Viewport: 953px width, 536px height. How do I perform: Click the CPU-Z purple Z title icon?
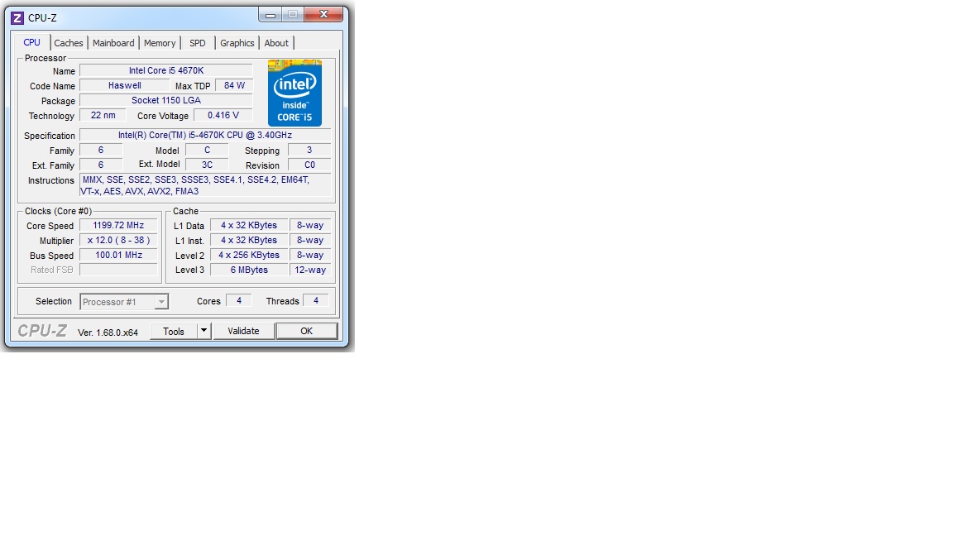(17, 18)
